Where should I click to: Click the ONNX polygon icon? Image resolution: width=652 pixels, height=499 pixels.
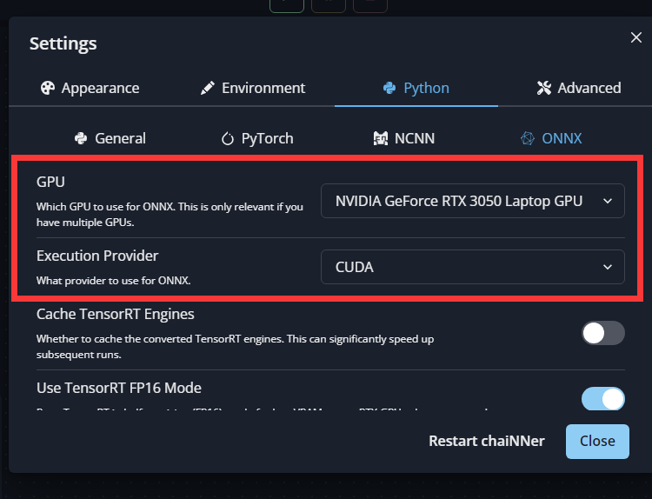528,138
